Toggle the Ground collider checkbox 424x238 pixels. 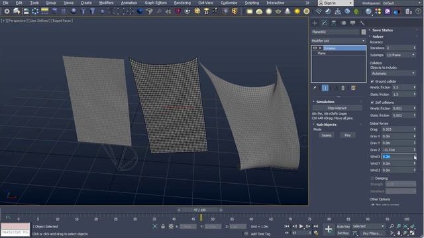[x=372, y=81]
